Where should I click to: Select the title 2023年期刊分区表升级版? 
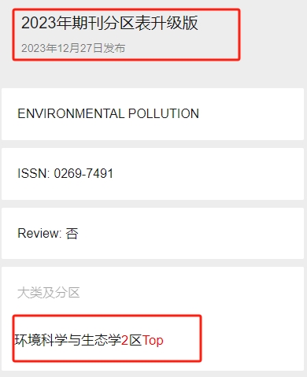[x=109, y=23]
